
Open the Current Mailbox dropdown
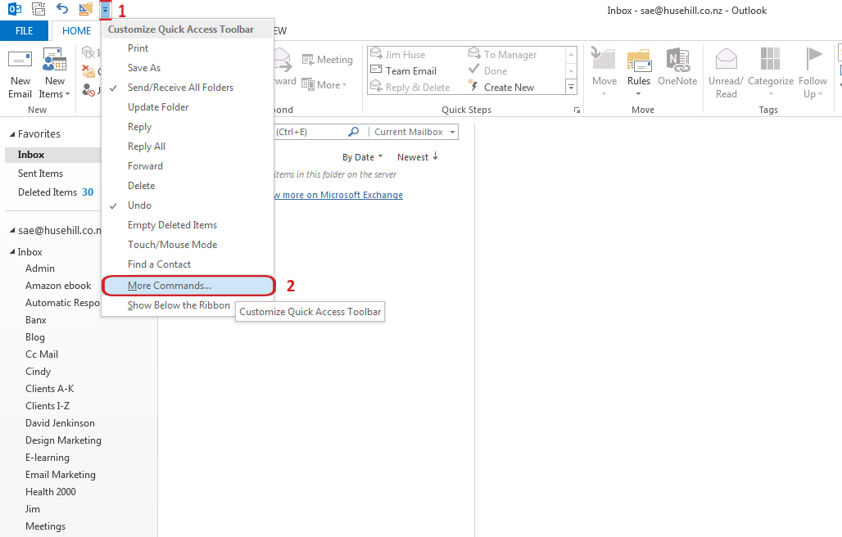coord(413,131)
